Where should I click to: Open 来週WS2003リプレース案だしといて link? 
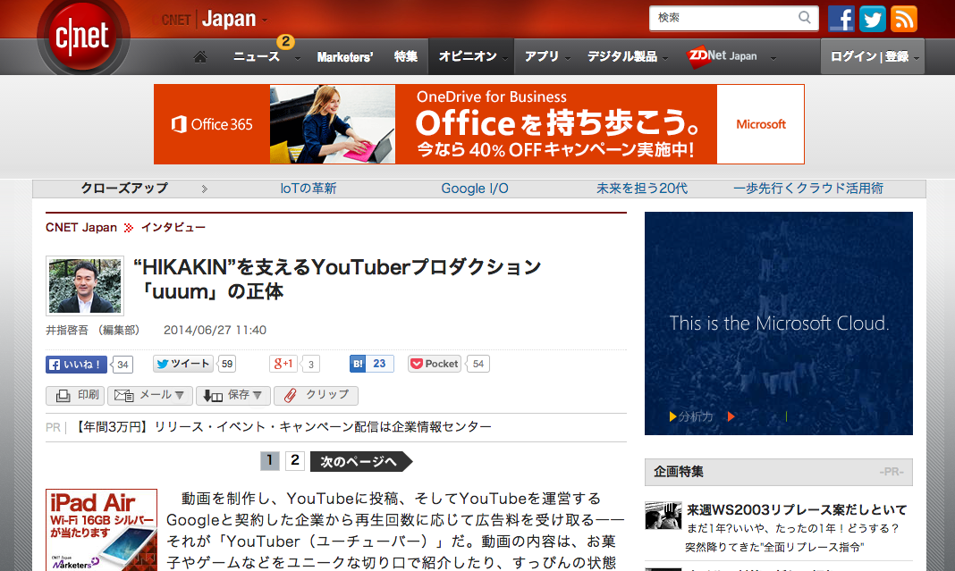tap(797, 509)
